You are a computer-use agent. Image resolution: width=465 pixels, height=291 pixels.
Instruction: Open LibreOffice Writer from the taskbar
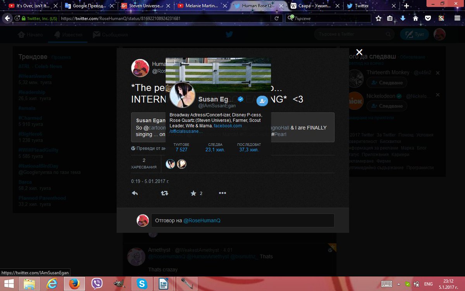tap(164, 284)
